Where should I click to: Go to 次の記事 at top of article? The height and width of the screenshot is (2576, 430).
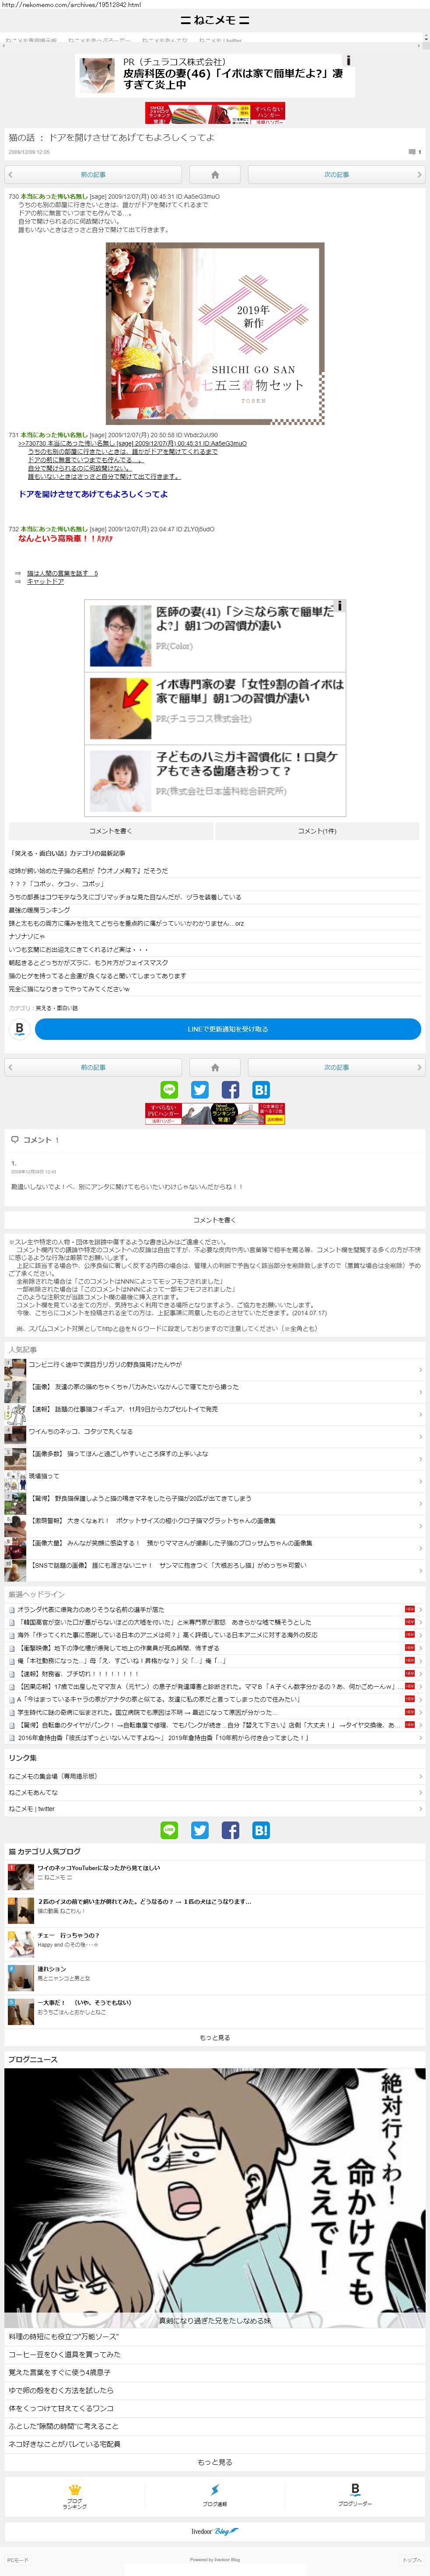[336, 175]
